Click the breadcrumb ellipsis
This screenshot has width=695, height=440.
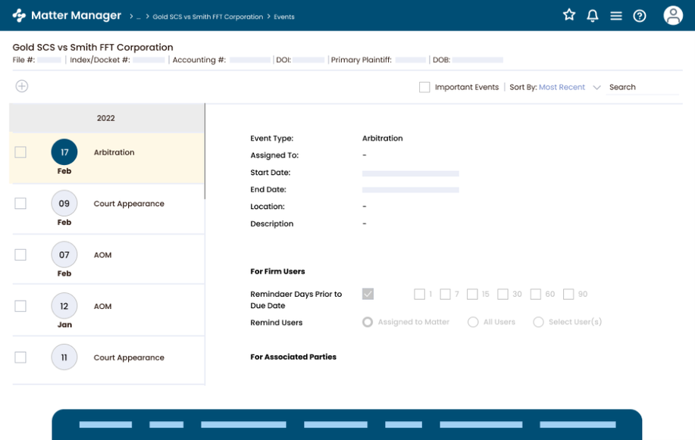click(x=138, y=17)
